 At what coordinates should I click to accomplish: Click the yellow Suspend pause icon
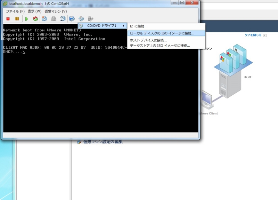pos(17,19)
